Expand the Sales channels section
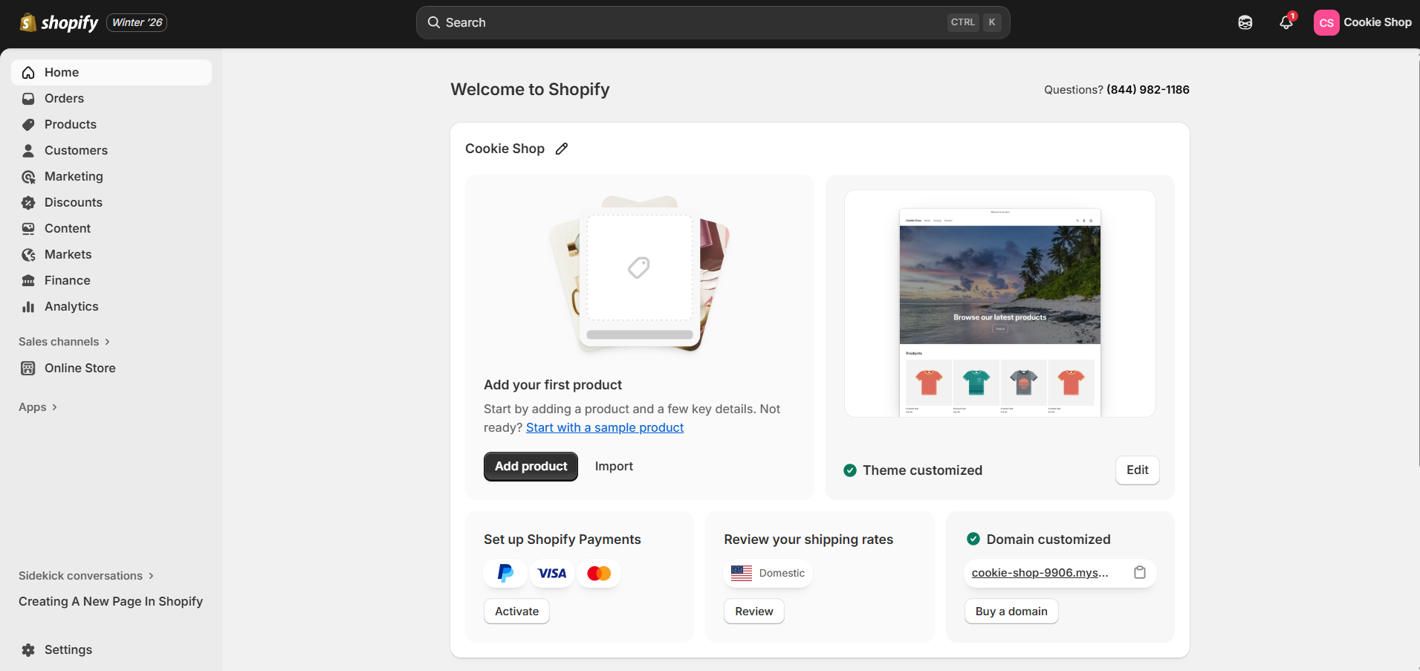 pos(64,341)
